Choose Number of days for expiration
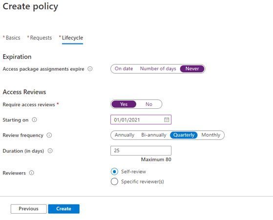Screen dimensions: 273x220 point(158,69)
